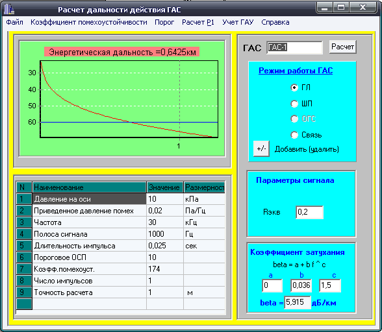Click the application icon in title bar
Screen dimensions: 382x332
point(9,9)
